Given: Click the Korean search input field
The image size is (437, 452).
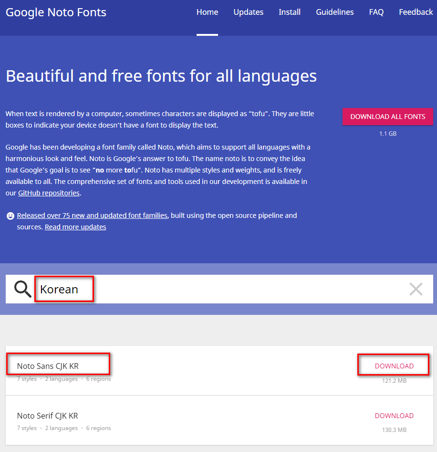Looking at the screenshot, I should 219,289.
